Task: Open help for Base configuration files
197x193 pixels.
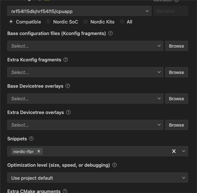Action: [x=110, y=33]
